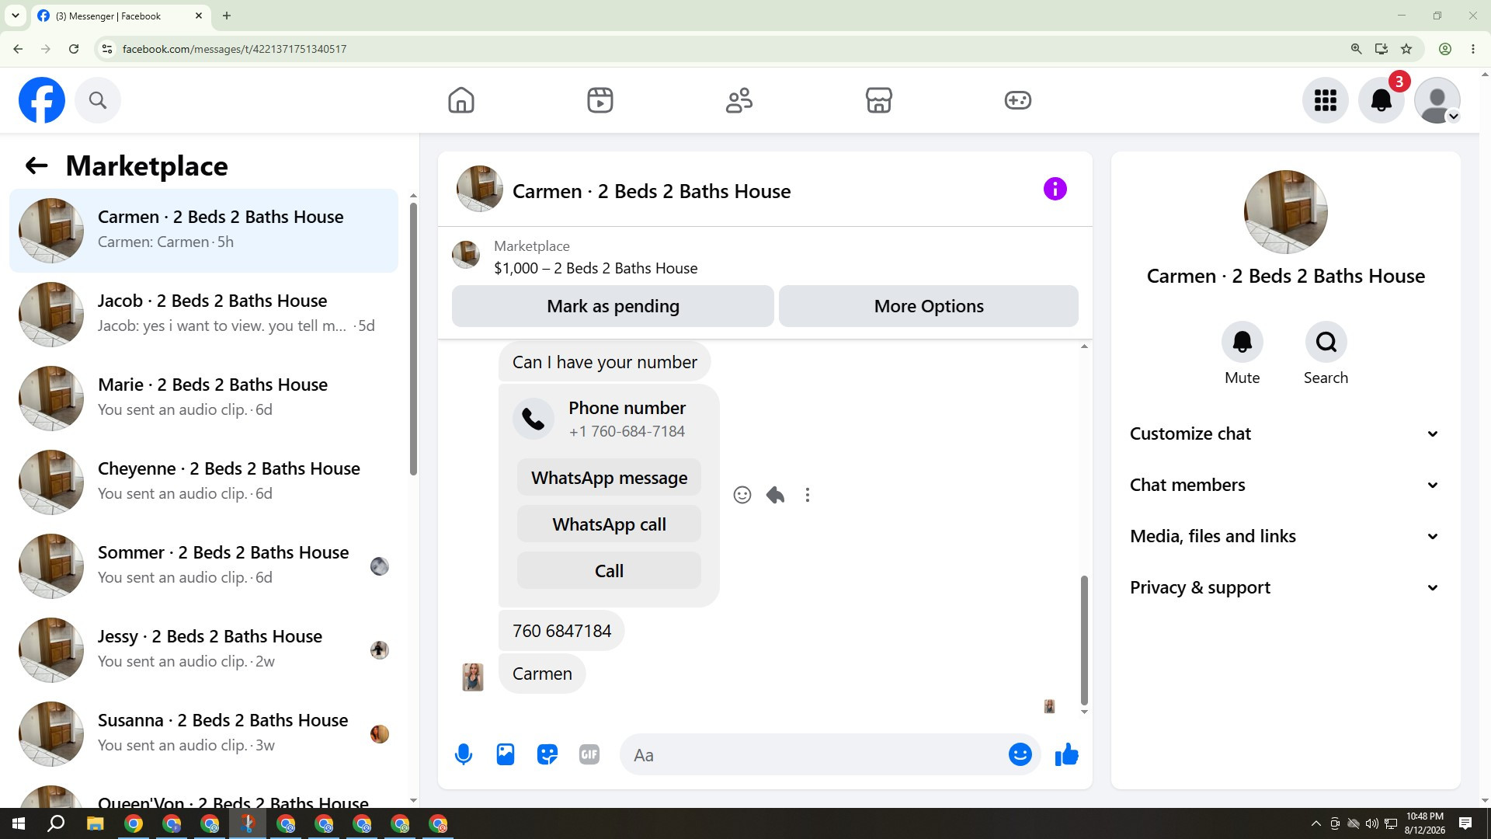Record a voice clip
This screenshot has height=839, width=1491.
(x=464, y=754)
